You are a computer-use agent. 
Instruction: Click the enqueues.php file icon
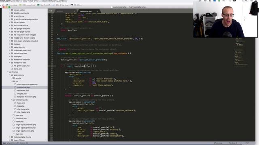(x=15, y=91)
